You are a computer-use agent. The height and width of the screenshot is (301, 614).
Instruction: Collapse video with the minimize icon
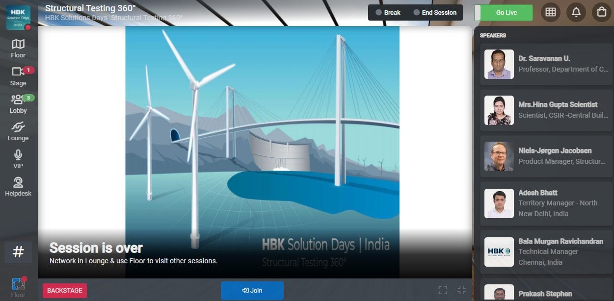click(461, 290)
